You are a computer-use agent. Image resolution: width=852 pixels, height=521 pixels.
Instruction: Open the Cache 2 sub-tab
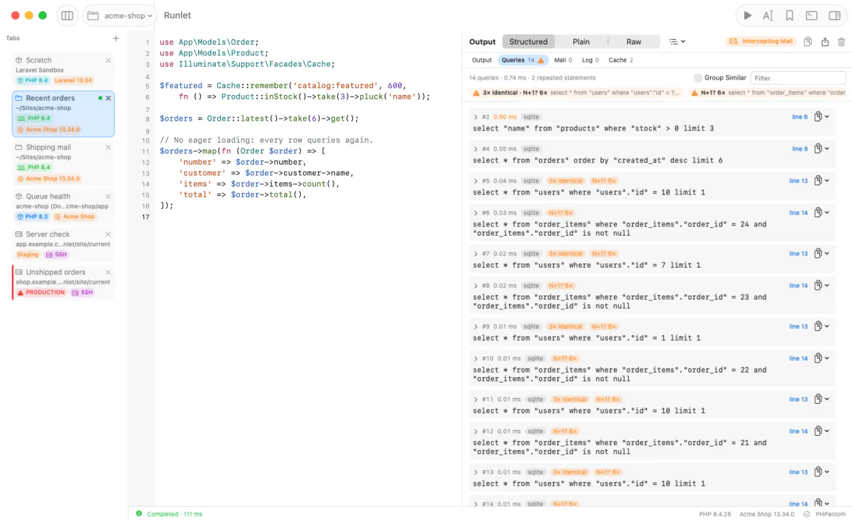pos(621,60)
